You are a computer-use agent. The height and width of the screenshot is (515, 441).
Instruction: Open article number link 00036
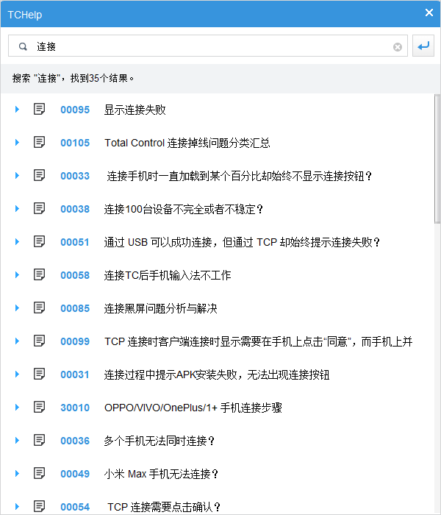point(75,441)
